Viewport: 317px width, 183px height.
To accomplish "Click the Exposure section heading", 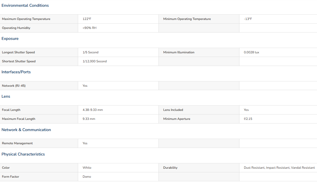I will 10,38.
